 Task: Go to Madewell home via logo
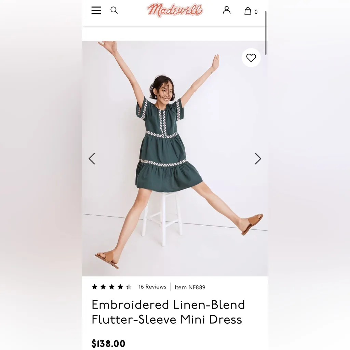click(175, 10)
